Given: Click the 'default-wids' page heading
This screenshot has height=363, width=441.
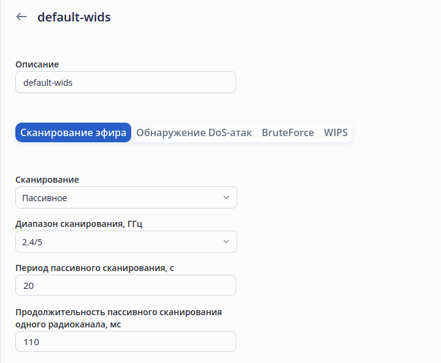Looking at the screenshot, I should coord(74,17).
